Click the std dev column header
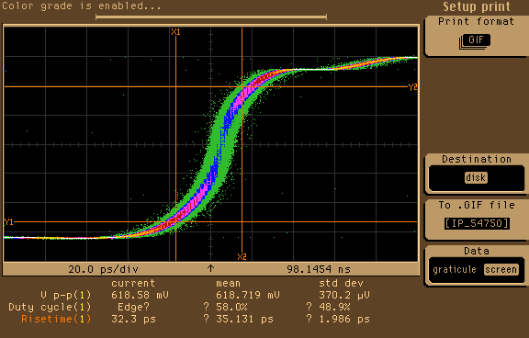The height and width of the screenshot is (338, 529). [x=341, y=284]
